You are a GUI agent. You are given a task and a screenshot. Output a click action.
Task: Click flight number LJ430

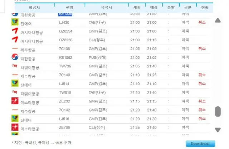click(64, 22)
